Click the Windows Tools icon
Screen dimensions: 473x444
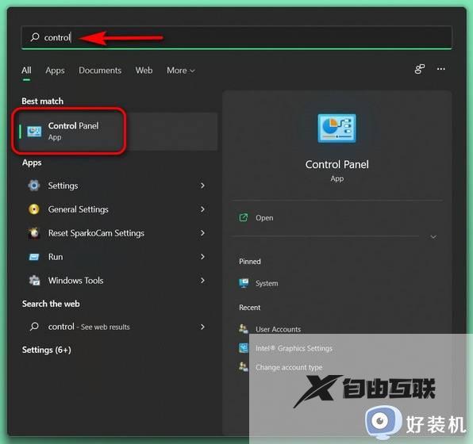pos(34,281)
